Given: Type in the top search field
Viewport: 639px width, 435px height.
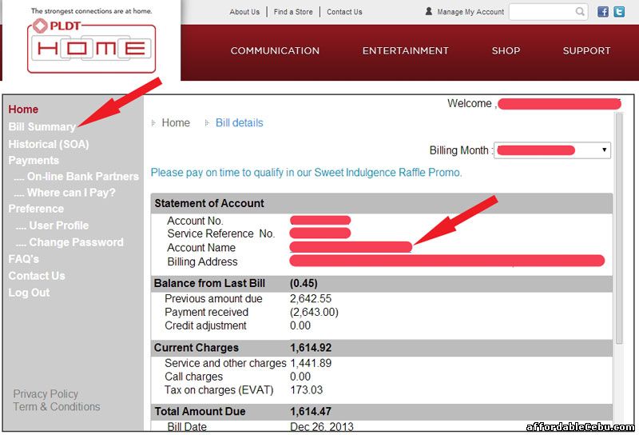Looking at the screenshot, I should coord(542,12).
